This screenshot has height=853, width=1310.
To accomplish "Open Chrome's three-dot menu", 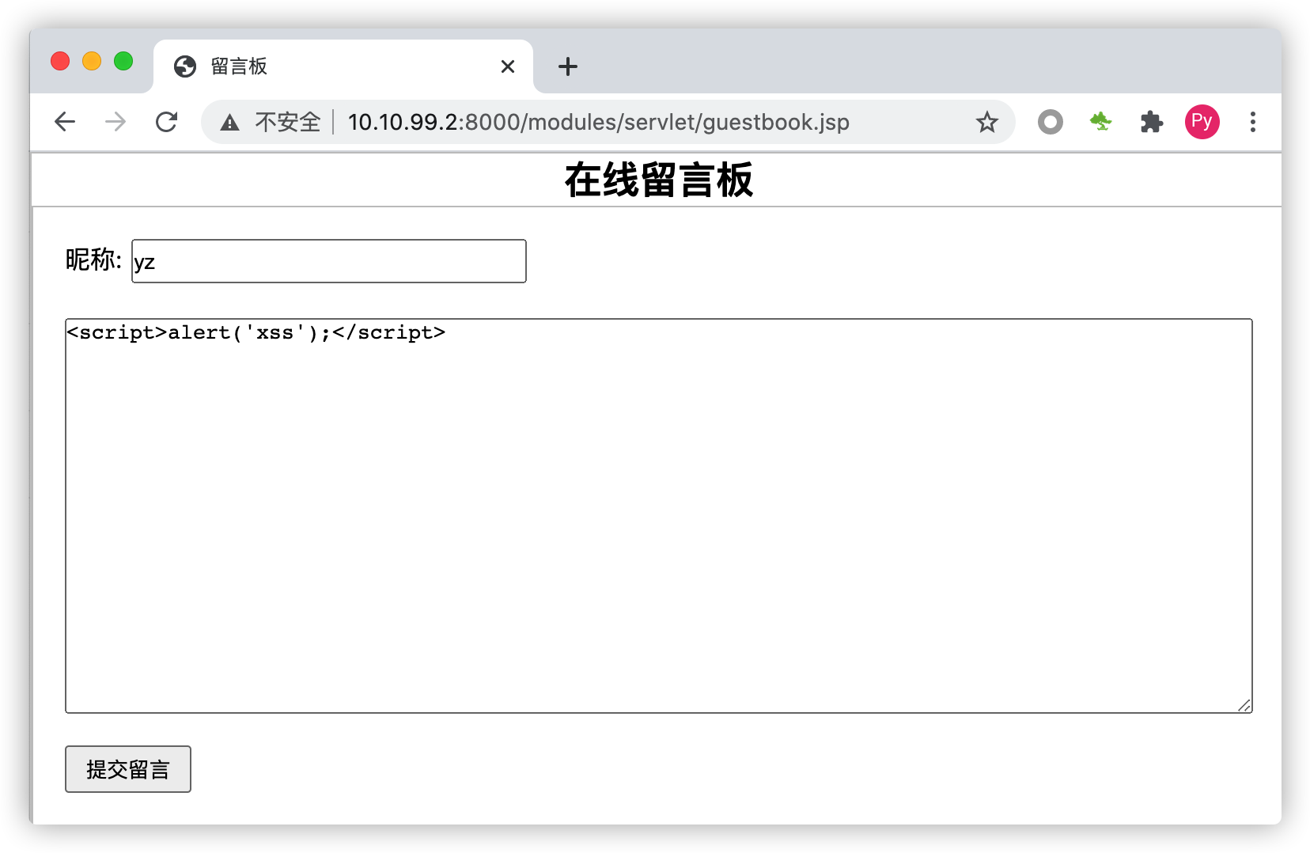I will click(x=1253, y=122).
